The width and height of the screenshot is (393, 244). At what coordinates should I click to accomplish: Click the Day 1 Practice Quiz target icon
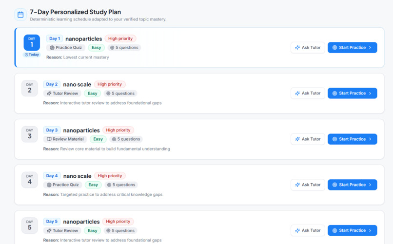[52, 48]
